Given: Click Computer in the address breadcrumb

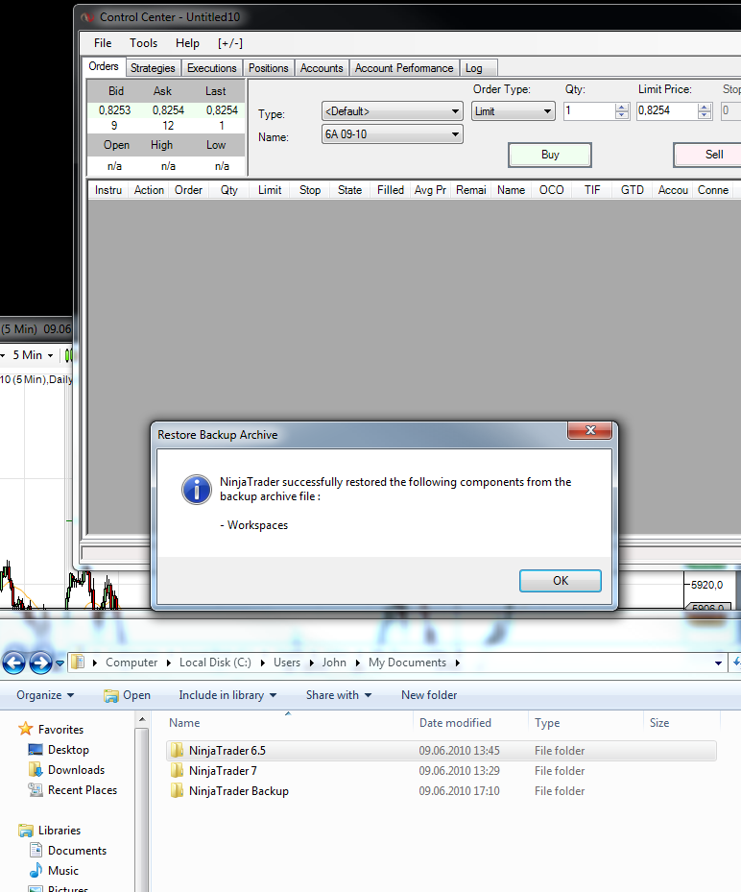Looking at the screenshot, I should 131,663.
